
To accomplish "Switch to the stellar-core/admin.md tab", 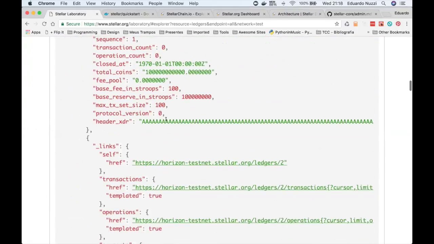I will [x=352, y=14].
